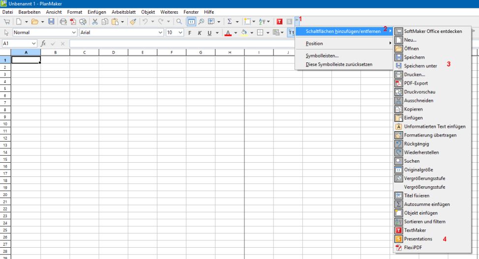Click the Undo arrow icon in toolbar
Screen dimensions: 479x259
click(145, 22)
